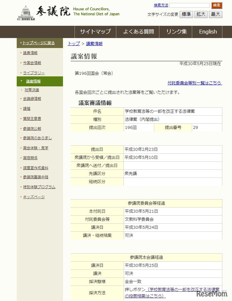
Task: Click the date 平成30年5月21日
Action: coord(141,211)
